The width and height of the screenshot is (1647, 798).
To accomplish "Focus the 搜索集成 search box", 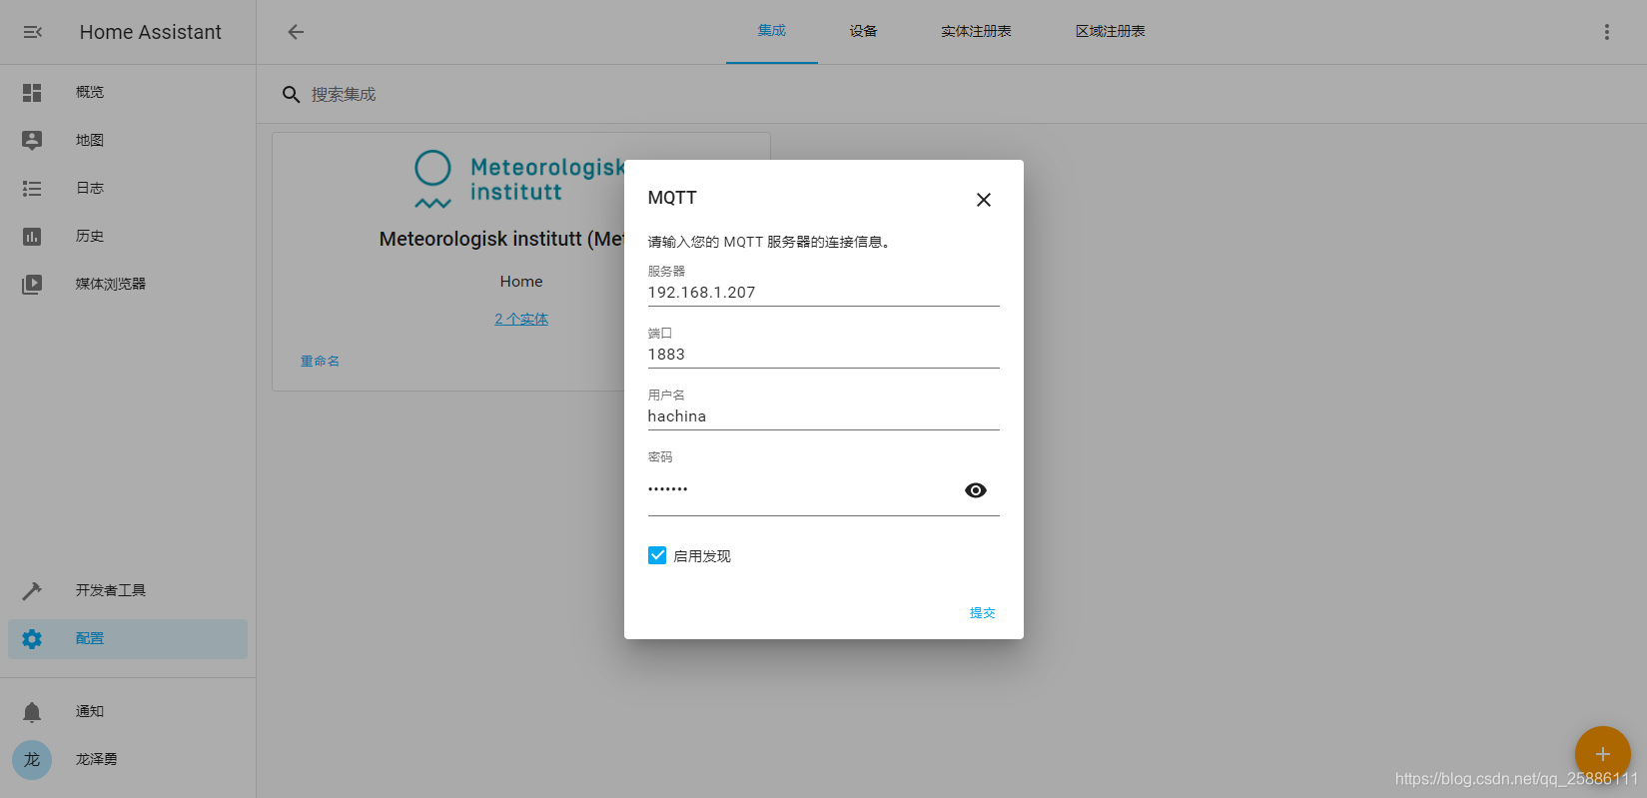I will coord(344,94).
